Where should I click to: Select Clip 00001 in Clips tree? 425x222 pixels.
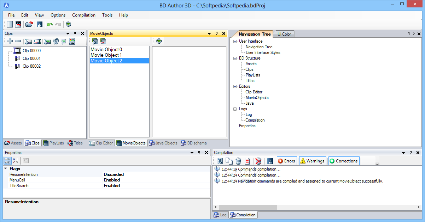point(31,58)
